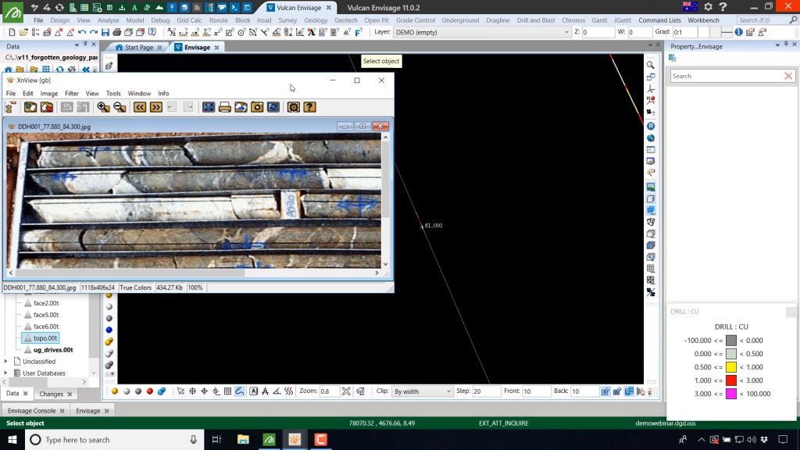Click the previous-image green arrow in XnView
The width and height of the screenshot is (800, 450).
pos(138,107)
